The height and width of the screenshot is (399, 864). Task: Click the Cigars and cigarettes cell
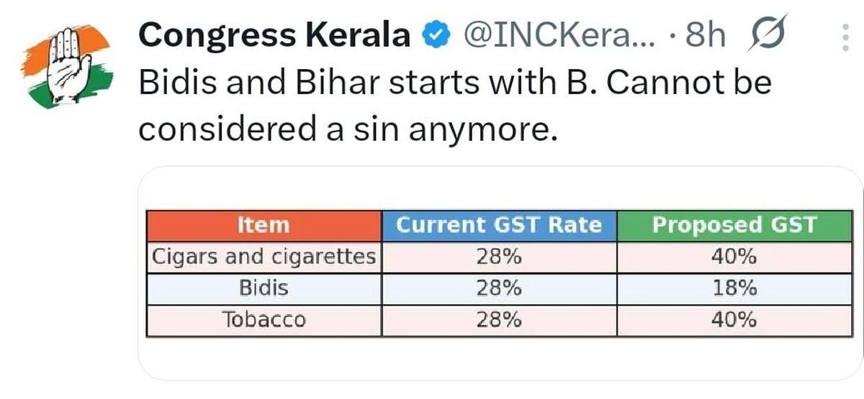[x=264, y=257]
